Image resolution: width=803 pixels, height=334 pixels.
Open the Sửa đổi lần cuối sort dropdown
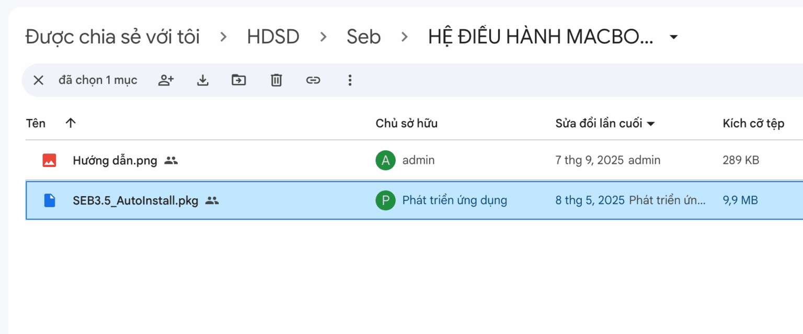click(651, 123)
